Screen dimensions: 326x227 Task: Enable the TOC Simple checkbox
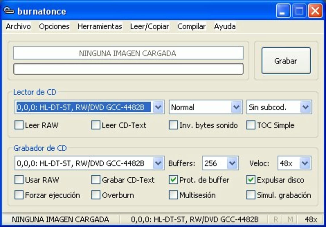251,125
